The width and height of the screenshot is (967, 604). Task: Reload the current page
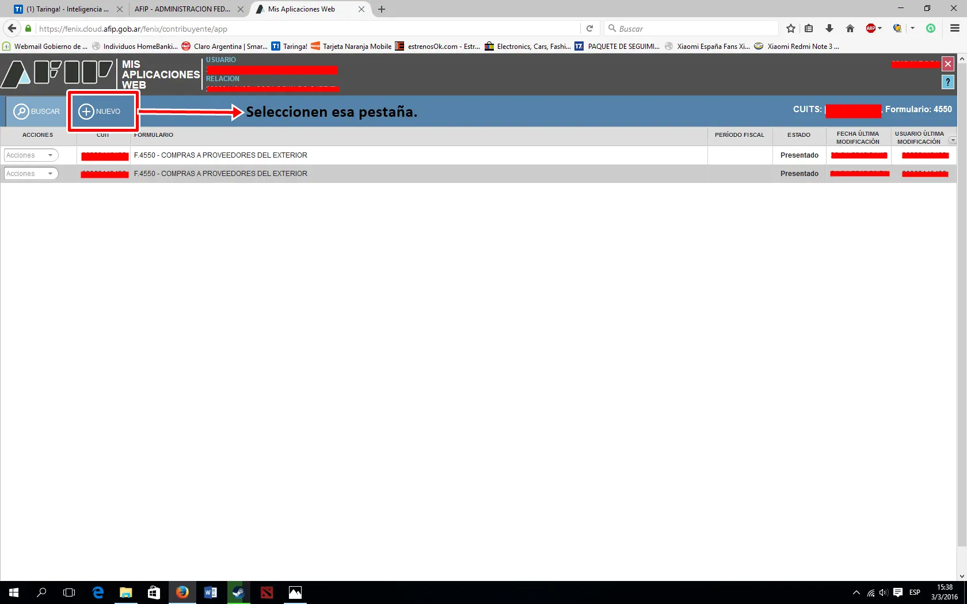589,28
